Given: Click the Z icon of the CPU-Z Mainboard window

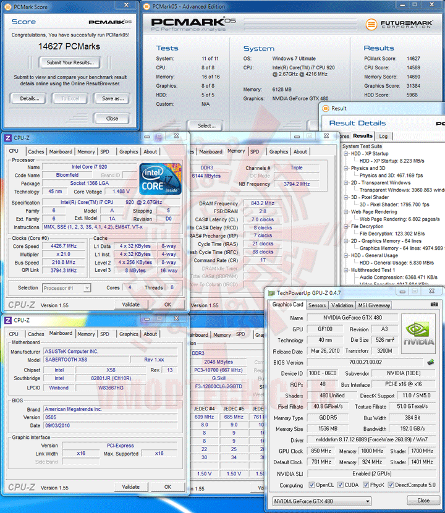Looking at the screenshot, I should 8,320.
